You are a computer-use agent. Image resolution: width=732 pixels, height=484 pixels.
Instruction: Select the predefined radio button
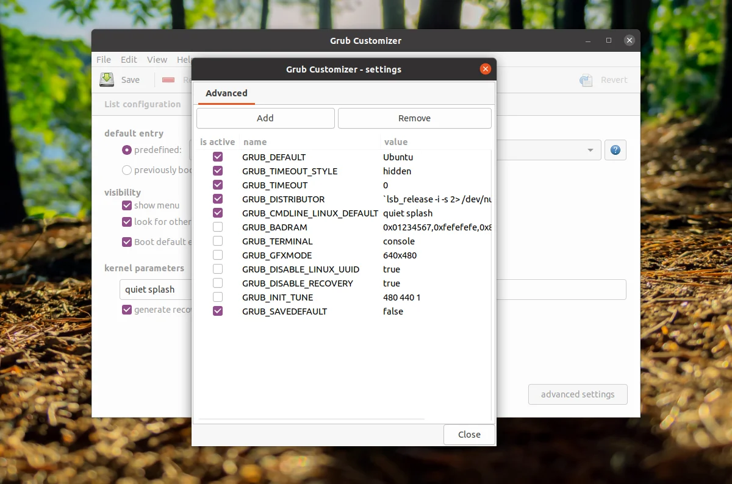127,150
